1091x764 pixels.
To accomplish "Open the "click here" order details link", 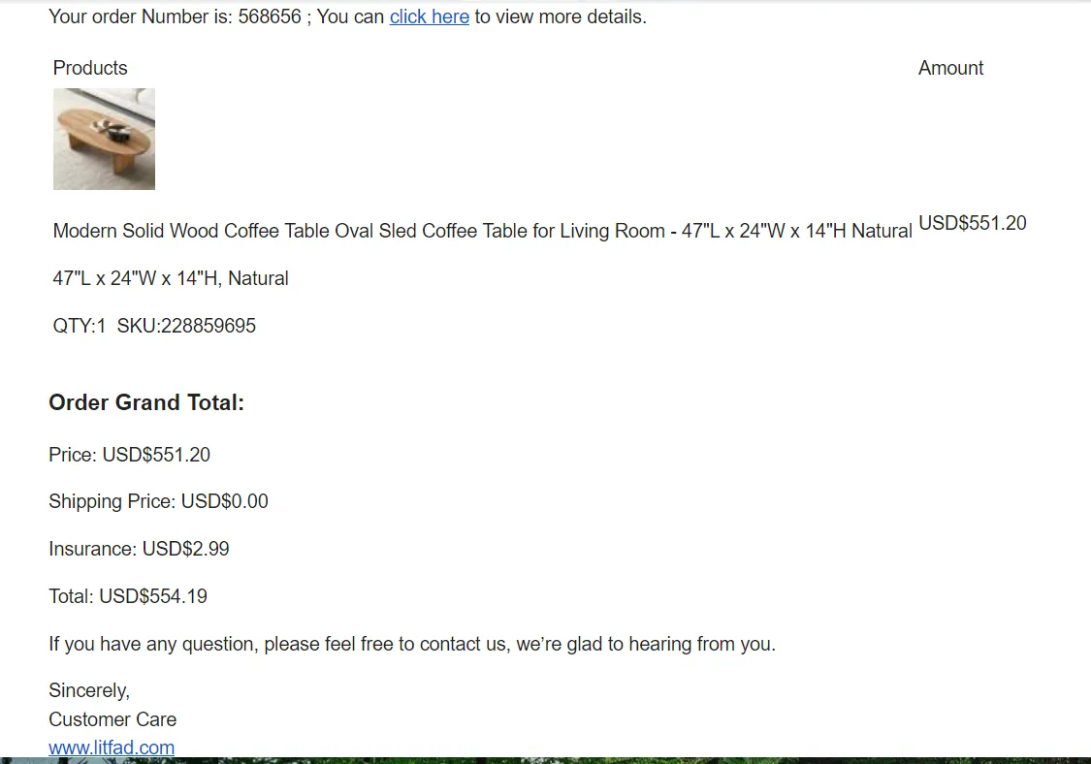I will click(429, 16).
